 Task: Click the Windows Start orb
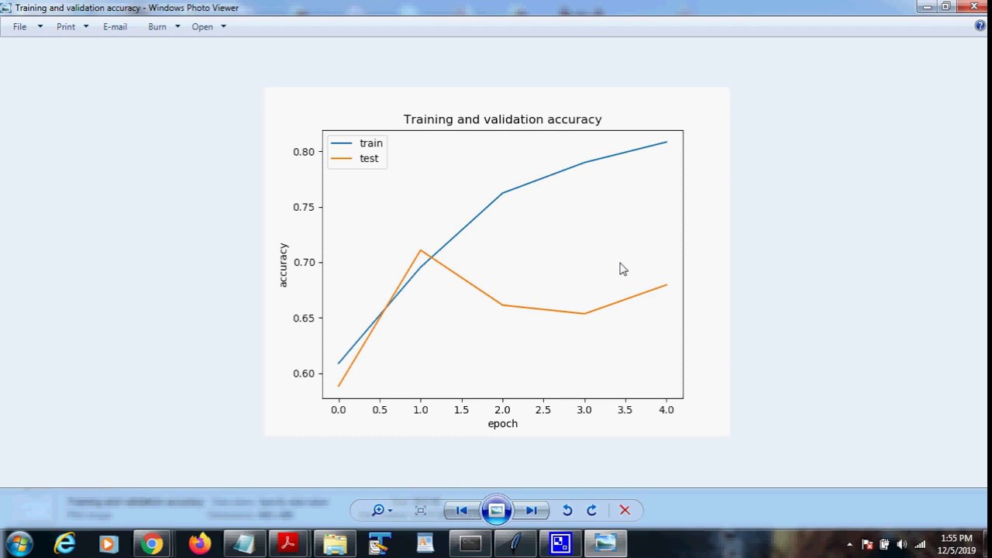coord(19,543)
